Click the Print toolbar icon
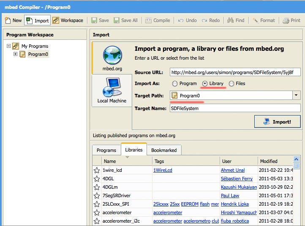The image size is (305, 226). pyautogui.click(x=286, y=20)
